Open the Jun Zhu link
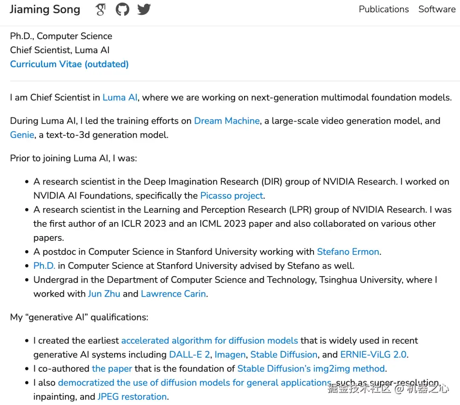Screen dimensions: 460x405 (104, 294)
